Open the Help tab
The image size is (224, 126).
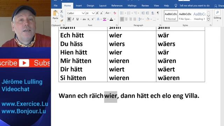click(166, 6)
